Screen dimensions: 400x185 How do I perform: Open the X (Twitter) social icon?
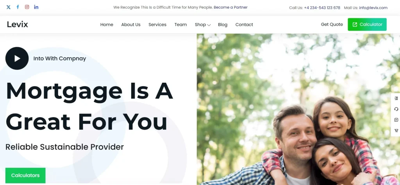[9, 7]
